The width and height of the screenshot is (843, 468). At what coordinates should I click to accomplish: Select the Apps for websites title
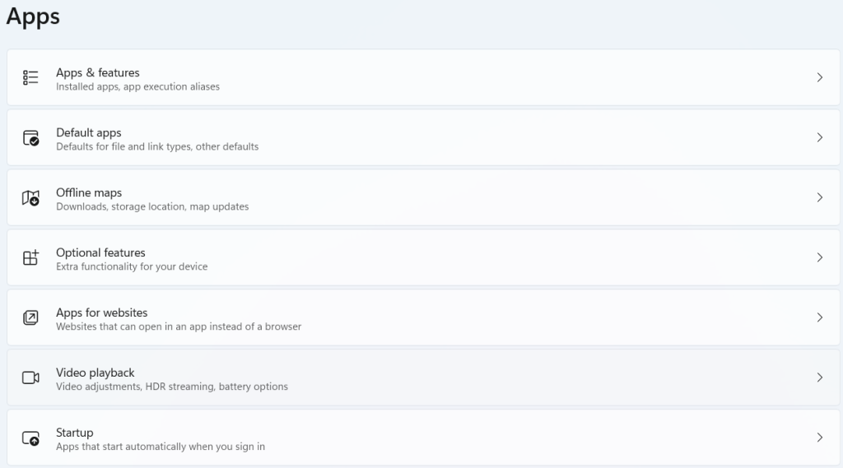coord(101,313)
